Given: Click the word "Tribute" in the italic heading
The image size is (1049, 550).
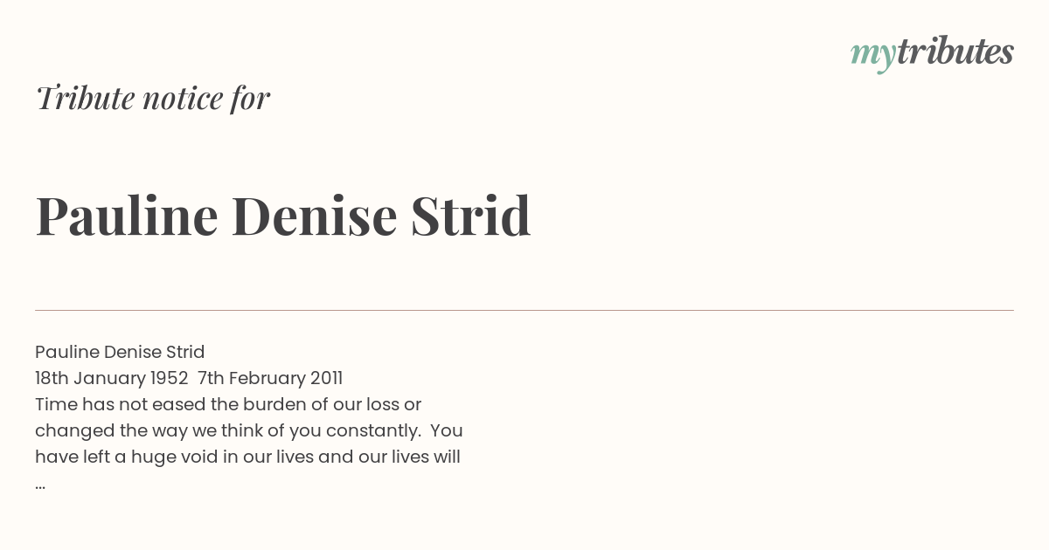Looking at the screenshot, I should tap(86, 99).
